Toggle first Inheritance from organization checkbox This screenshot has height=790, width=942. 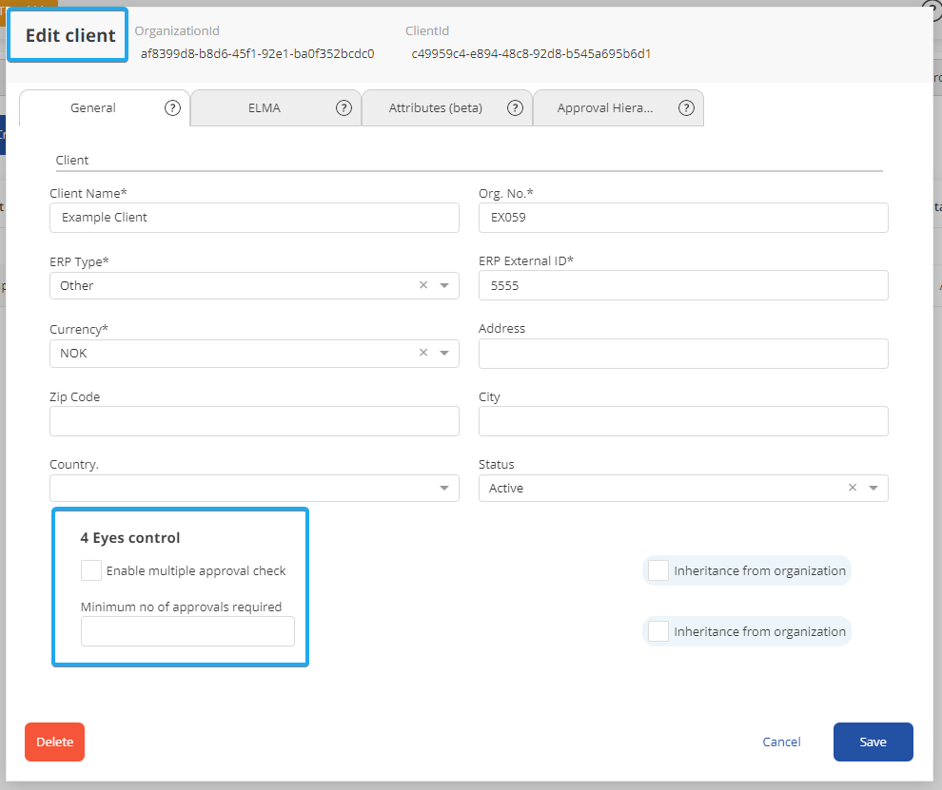[657, 570]
